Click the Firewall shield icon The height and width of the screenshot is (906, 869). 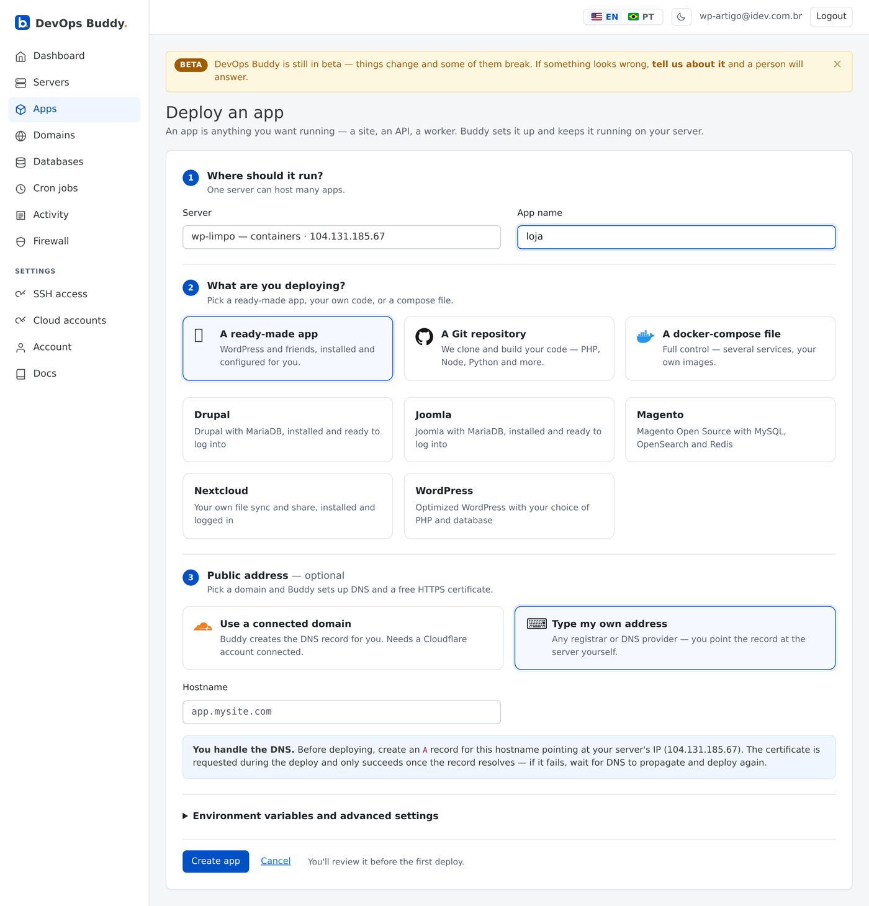coord(20,242)
